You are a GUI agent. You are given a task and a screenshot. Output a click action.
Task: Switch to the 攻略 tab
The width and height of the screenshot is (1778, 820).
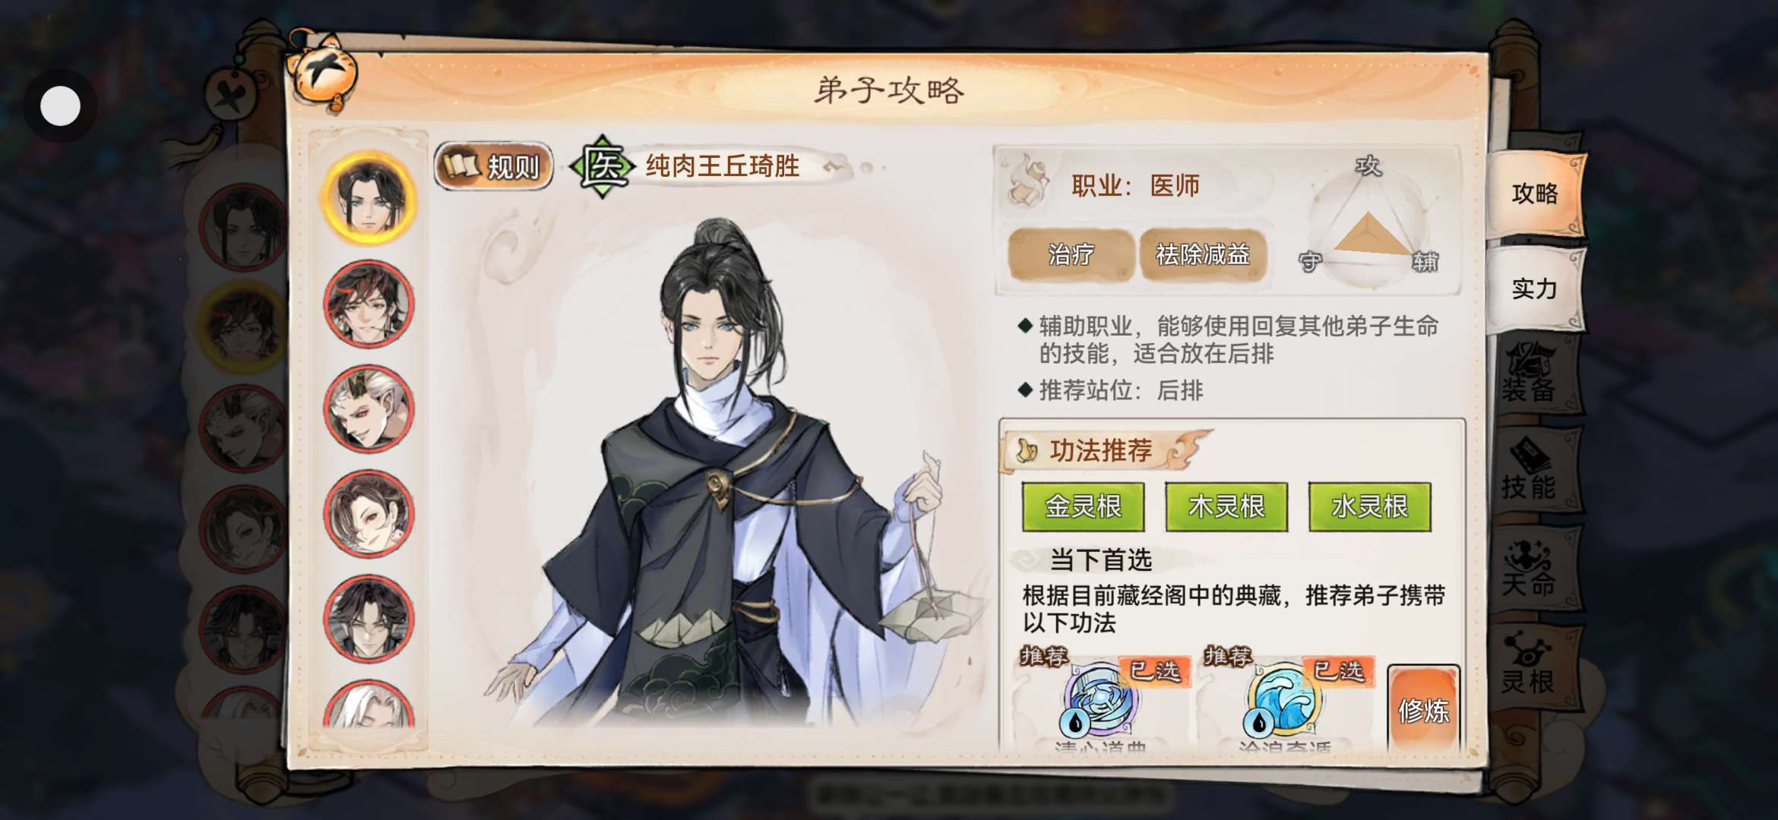click(1535, 194)
